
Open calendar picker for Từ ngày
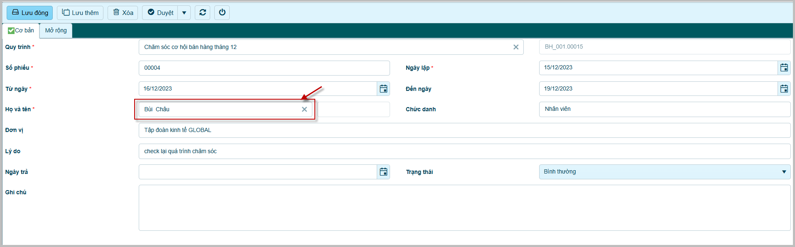tap(383, 89)
